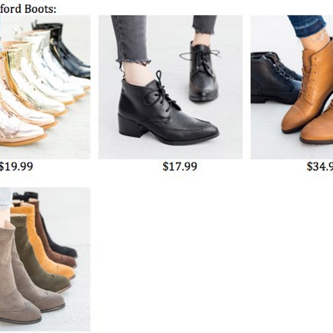Viewport: 333px width, 333px height.
Task: Click the partially visible $34.9 price
Action: 320,167
